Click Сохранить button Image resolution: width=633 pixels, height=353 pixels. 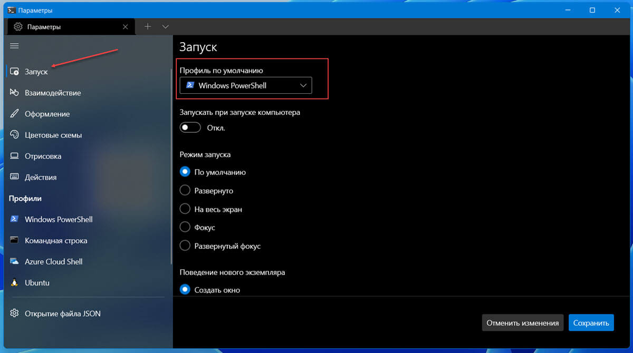pyautogui.click(x=591, y=323)
